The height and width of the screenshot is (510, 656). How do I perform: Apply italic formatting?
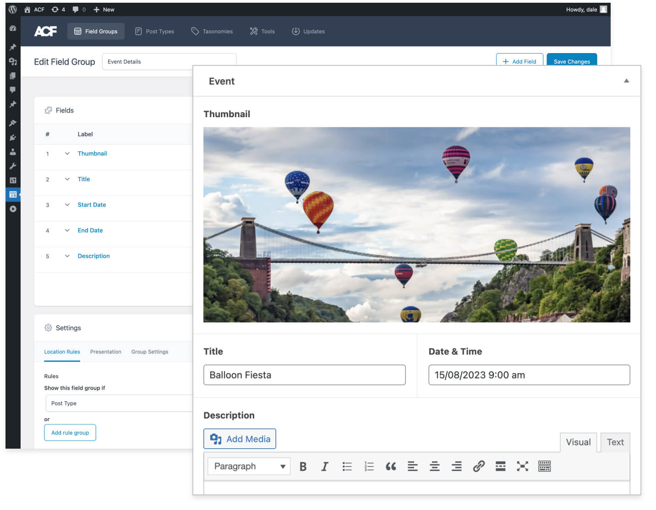coord(325,466)
